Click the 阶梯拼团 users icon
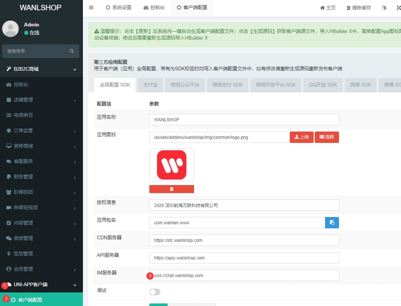This screenshot has width=401, height=306. [9, 192]
